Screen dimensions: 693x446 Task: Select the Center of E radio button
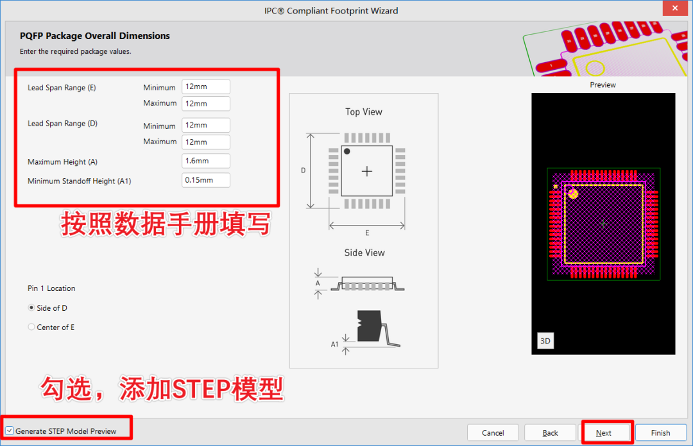click(31, 327)
